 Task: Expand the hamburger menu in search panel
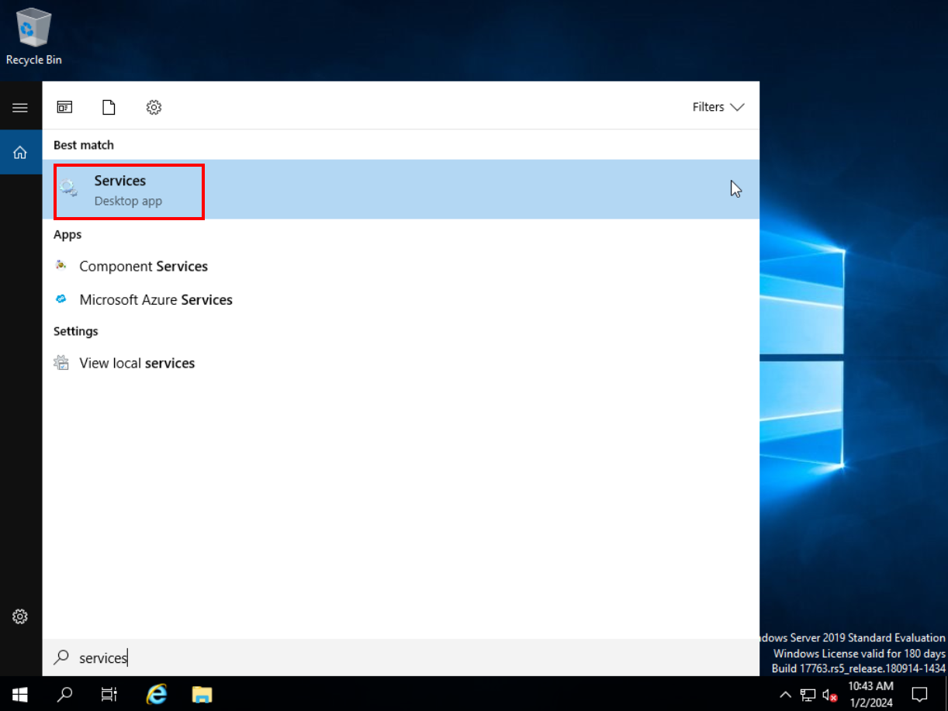(x=20, y=108)
